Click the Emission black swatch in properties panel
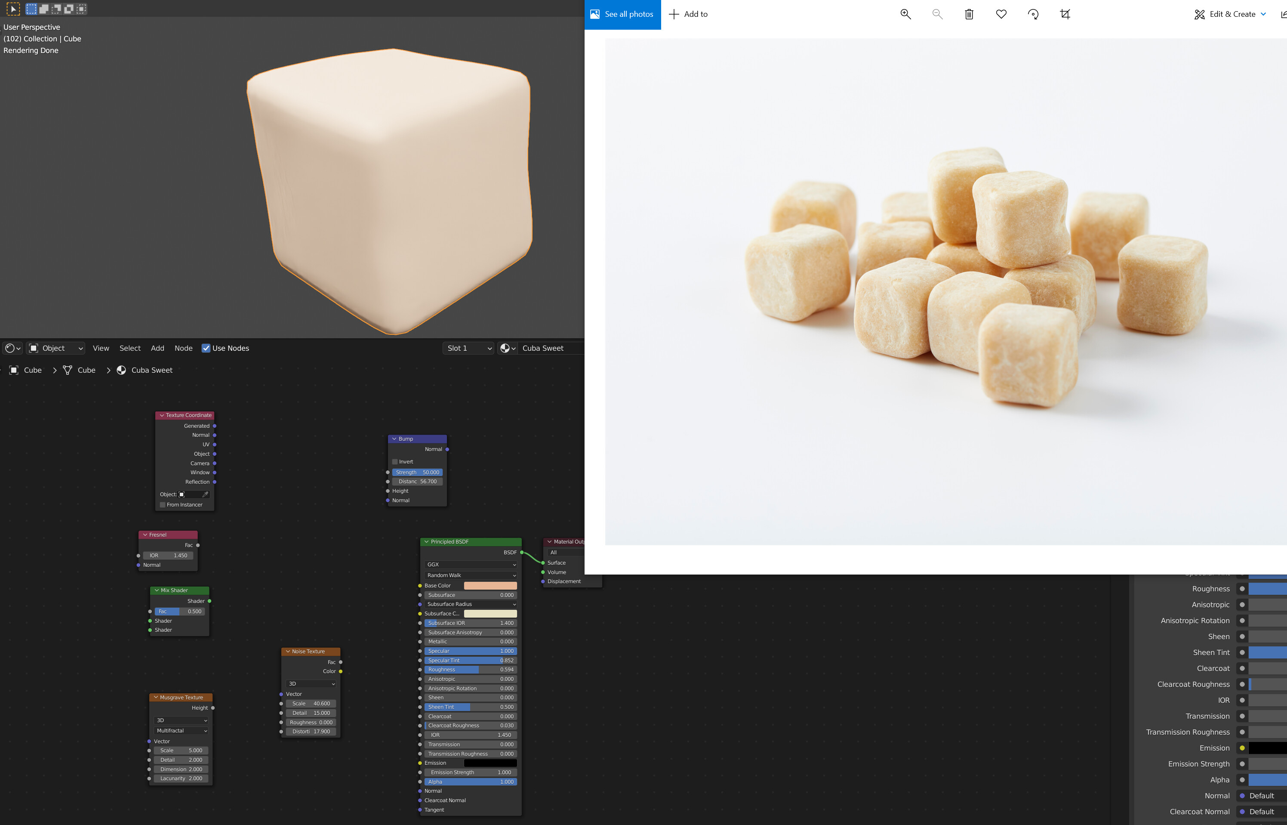This screenshot has height=825, width=1287. [x=1268, y=748]
